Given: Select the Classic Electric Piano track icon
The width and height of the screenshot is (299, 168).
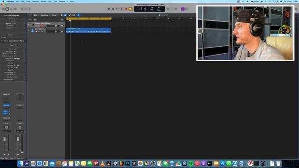Looking at the screenshot, I should (x=33, y=25).
